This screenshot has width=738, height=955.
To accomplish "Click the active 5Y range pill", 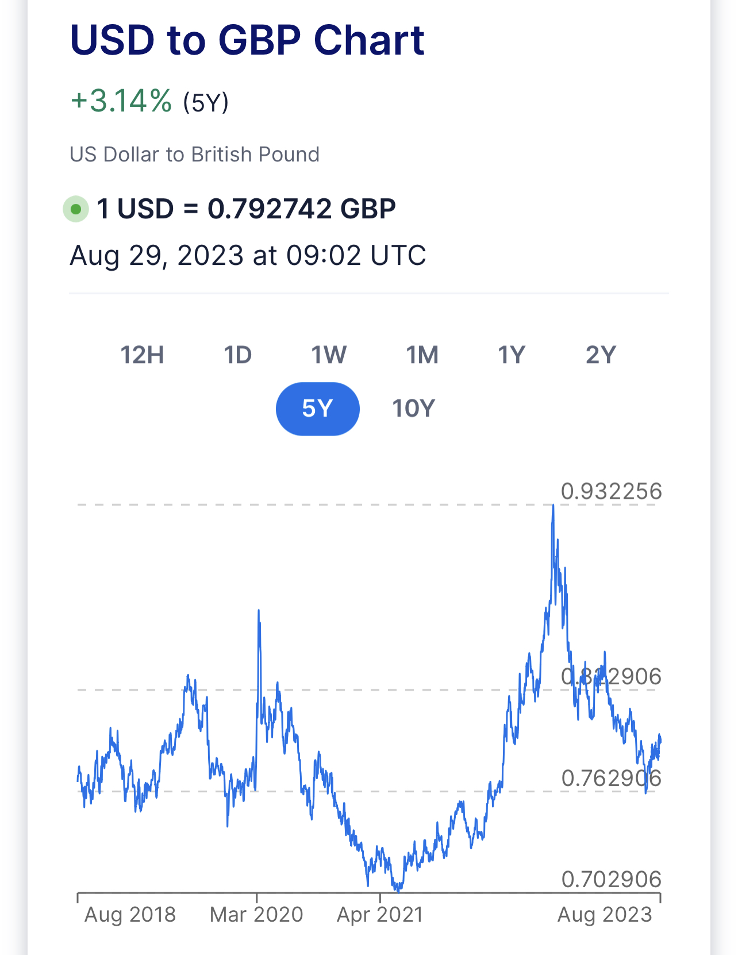I will click(x=317, y=409).
